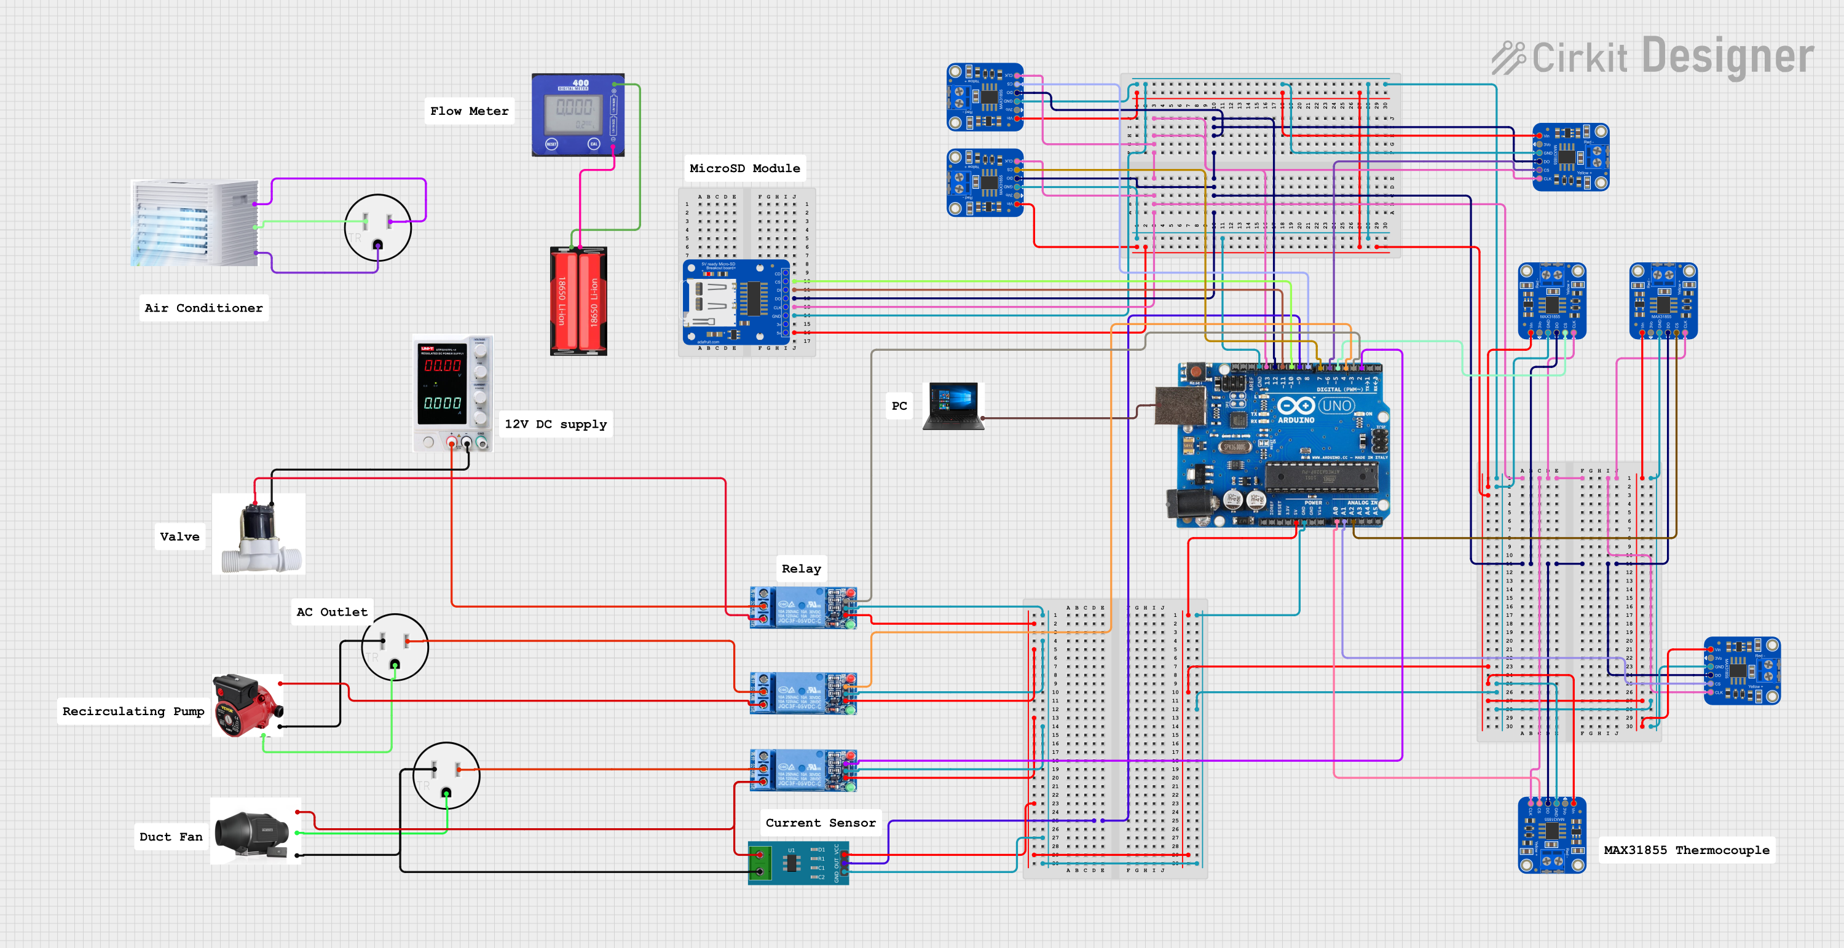Viewport: 1844px width, 948px height.
Task: Select the MAX31855 Thermocouple text label
Action: (1686, 850)
